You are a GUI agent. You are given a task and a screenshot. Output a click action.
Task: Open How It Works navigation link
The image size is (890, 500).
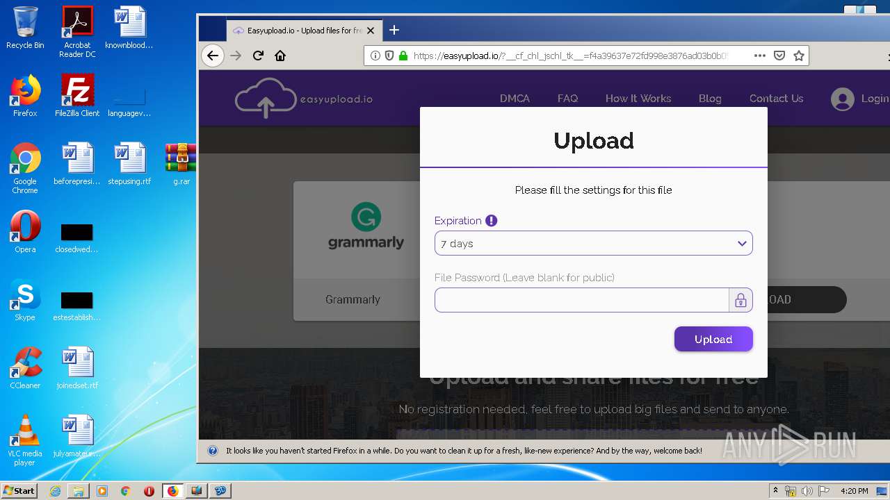coord(638,99)
